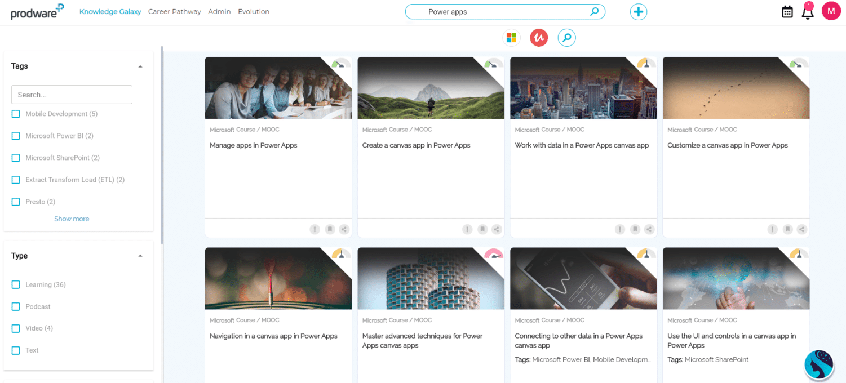The image size is (846, 383).
Task: Click the report icon on Work with data card
Action: pyautogui.click(x=620, y=229)
